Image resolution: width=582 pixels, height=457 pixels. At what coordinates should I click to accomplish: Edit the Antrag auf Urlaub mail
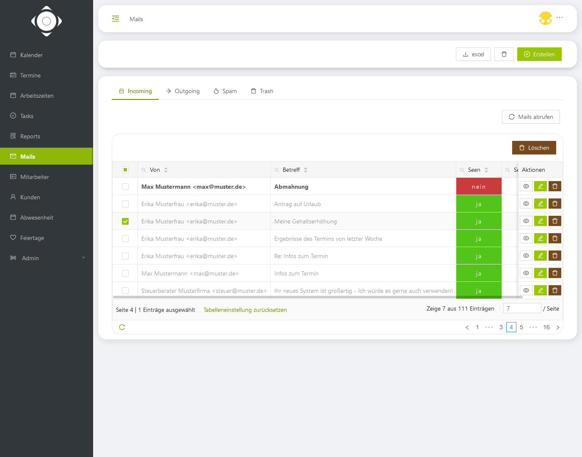tap(541, 204)
